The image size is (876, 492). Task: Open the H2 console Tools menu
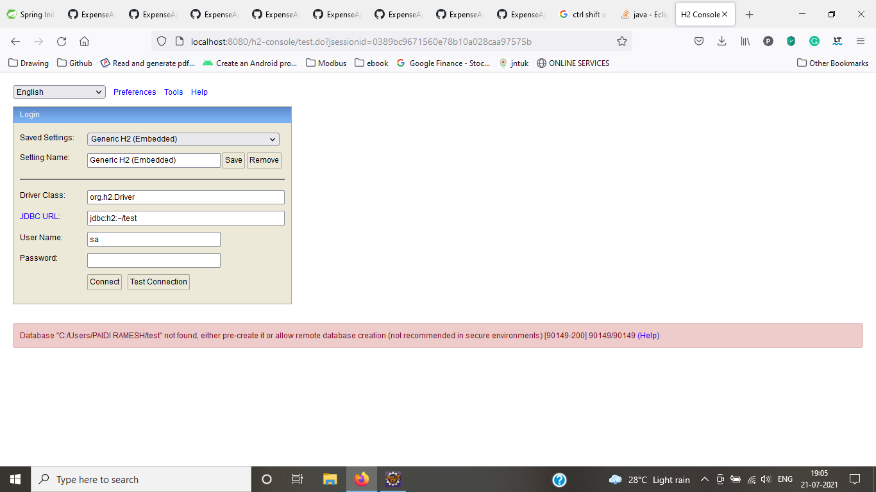pos(173,92)
